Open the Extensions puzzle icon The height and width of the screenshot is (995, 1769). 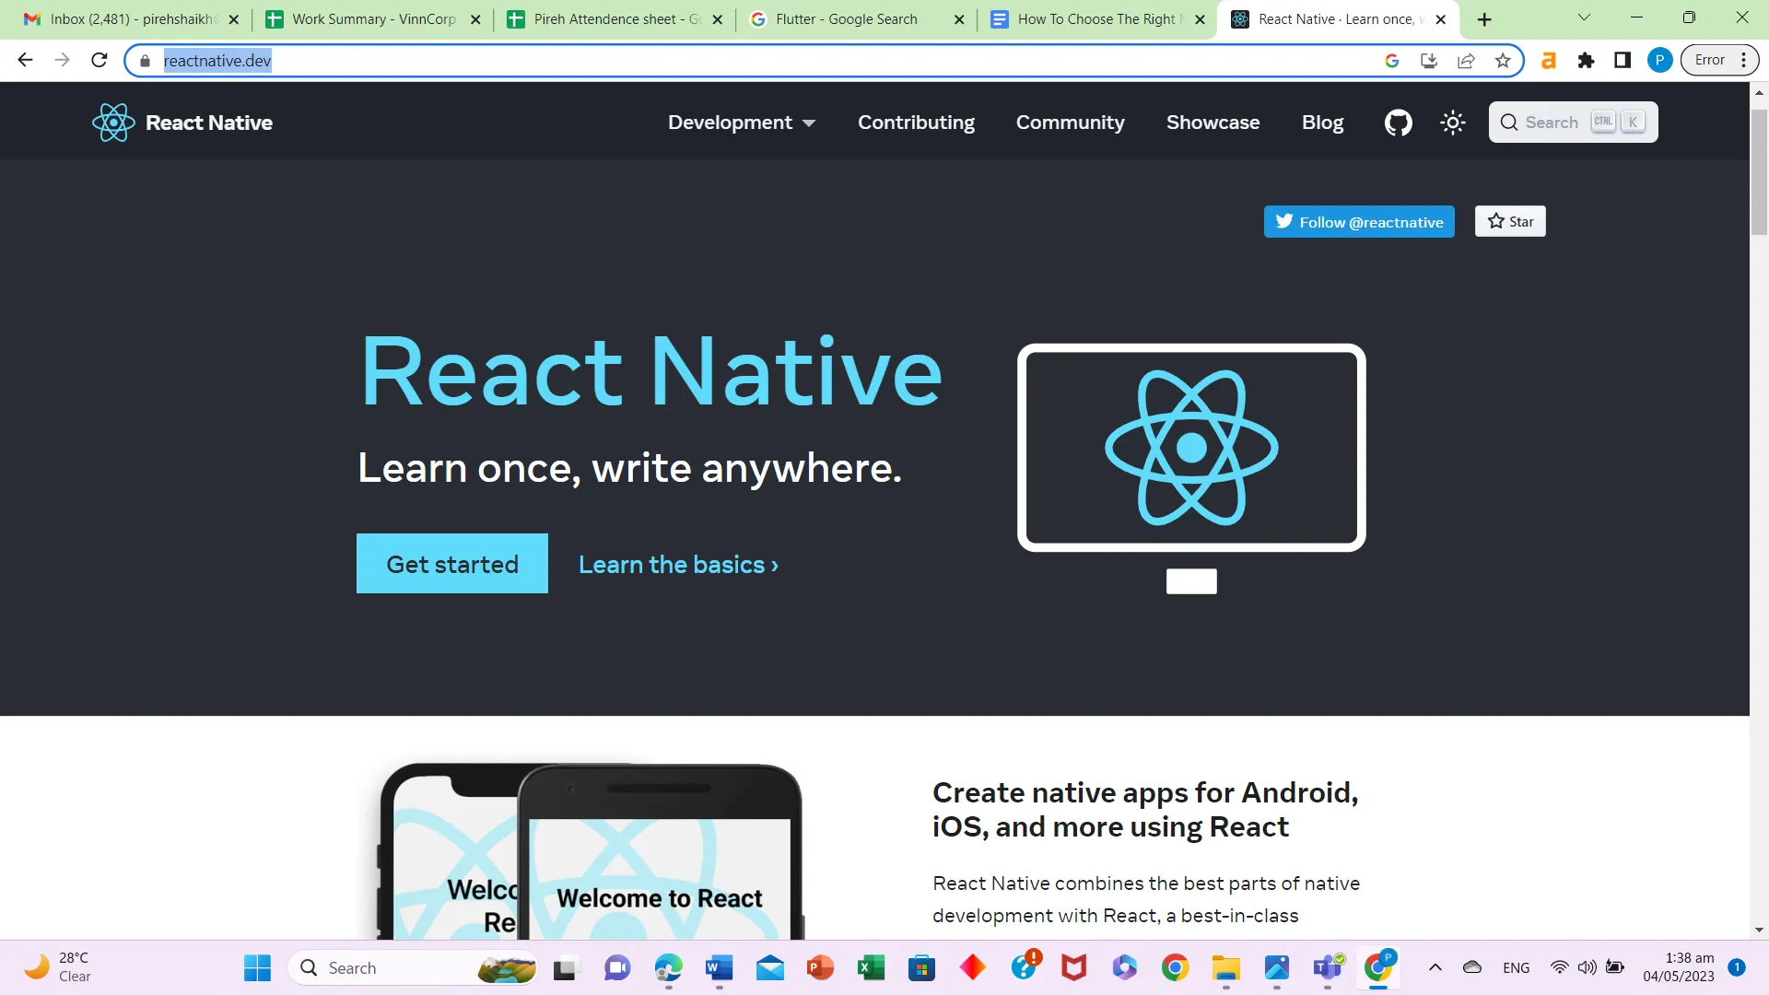(x=1586, y=60)
